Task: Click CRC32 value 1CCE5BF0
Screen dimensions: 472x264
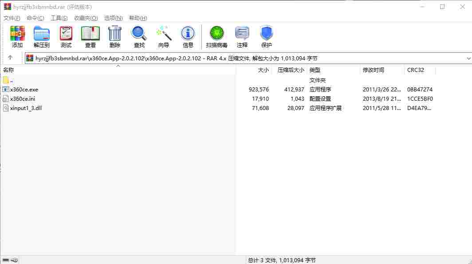Action: 420,99
